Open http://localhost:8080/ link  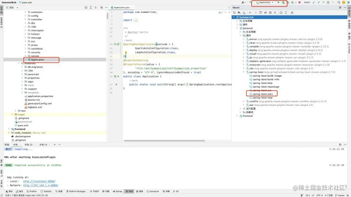(x=39, y=181)
